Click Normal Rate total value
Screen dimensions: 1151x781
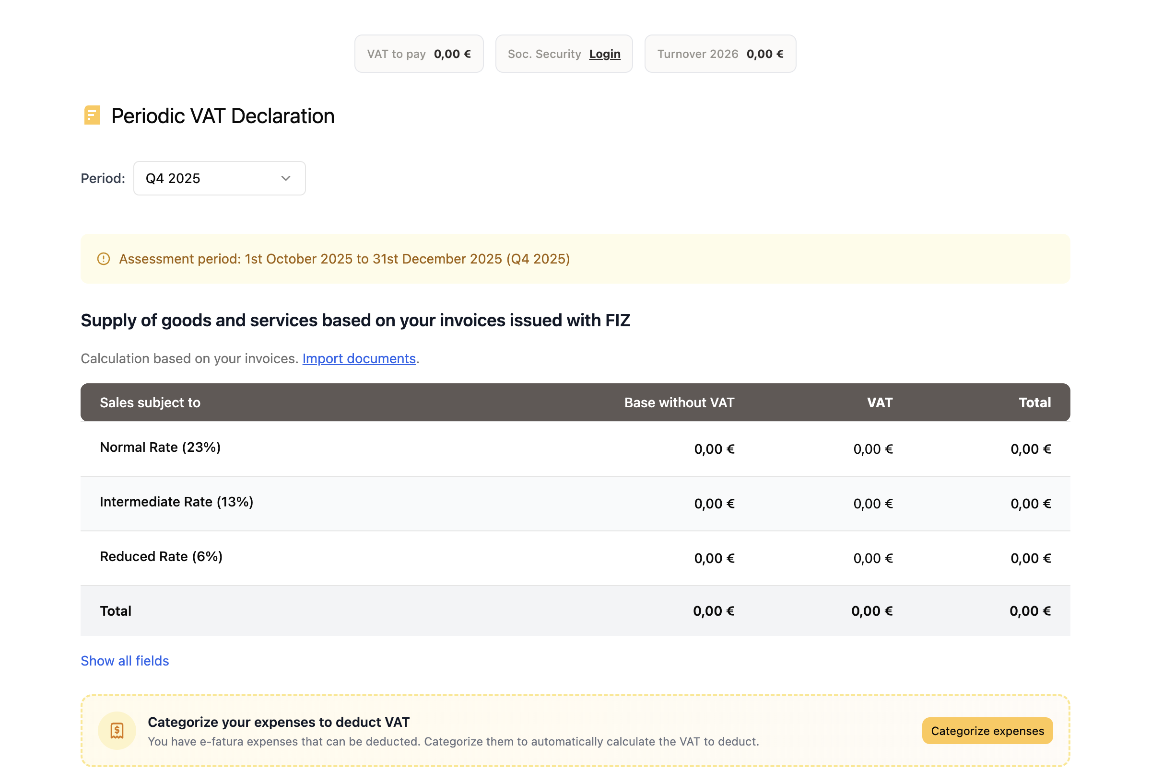tap(1031, 449)
